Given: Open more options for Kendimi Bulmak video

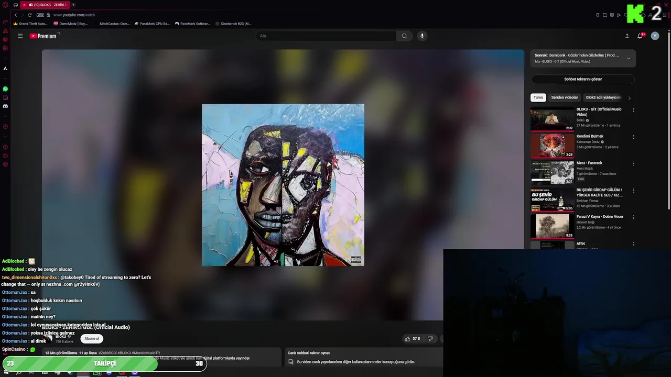Looking at the screenshot, I should pos(633,137).
